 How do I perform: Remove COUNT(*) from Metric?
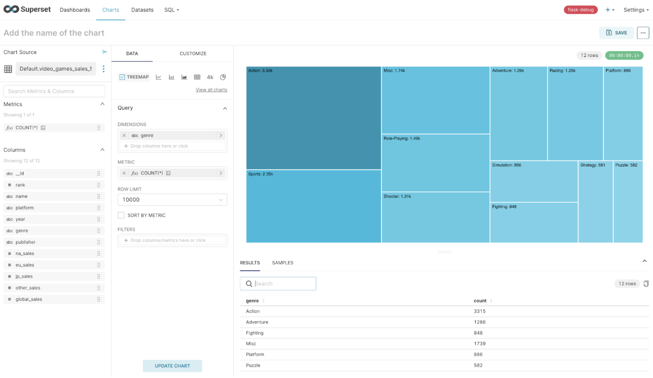[124, 173]
